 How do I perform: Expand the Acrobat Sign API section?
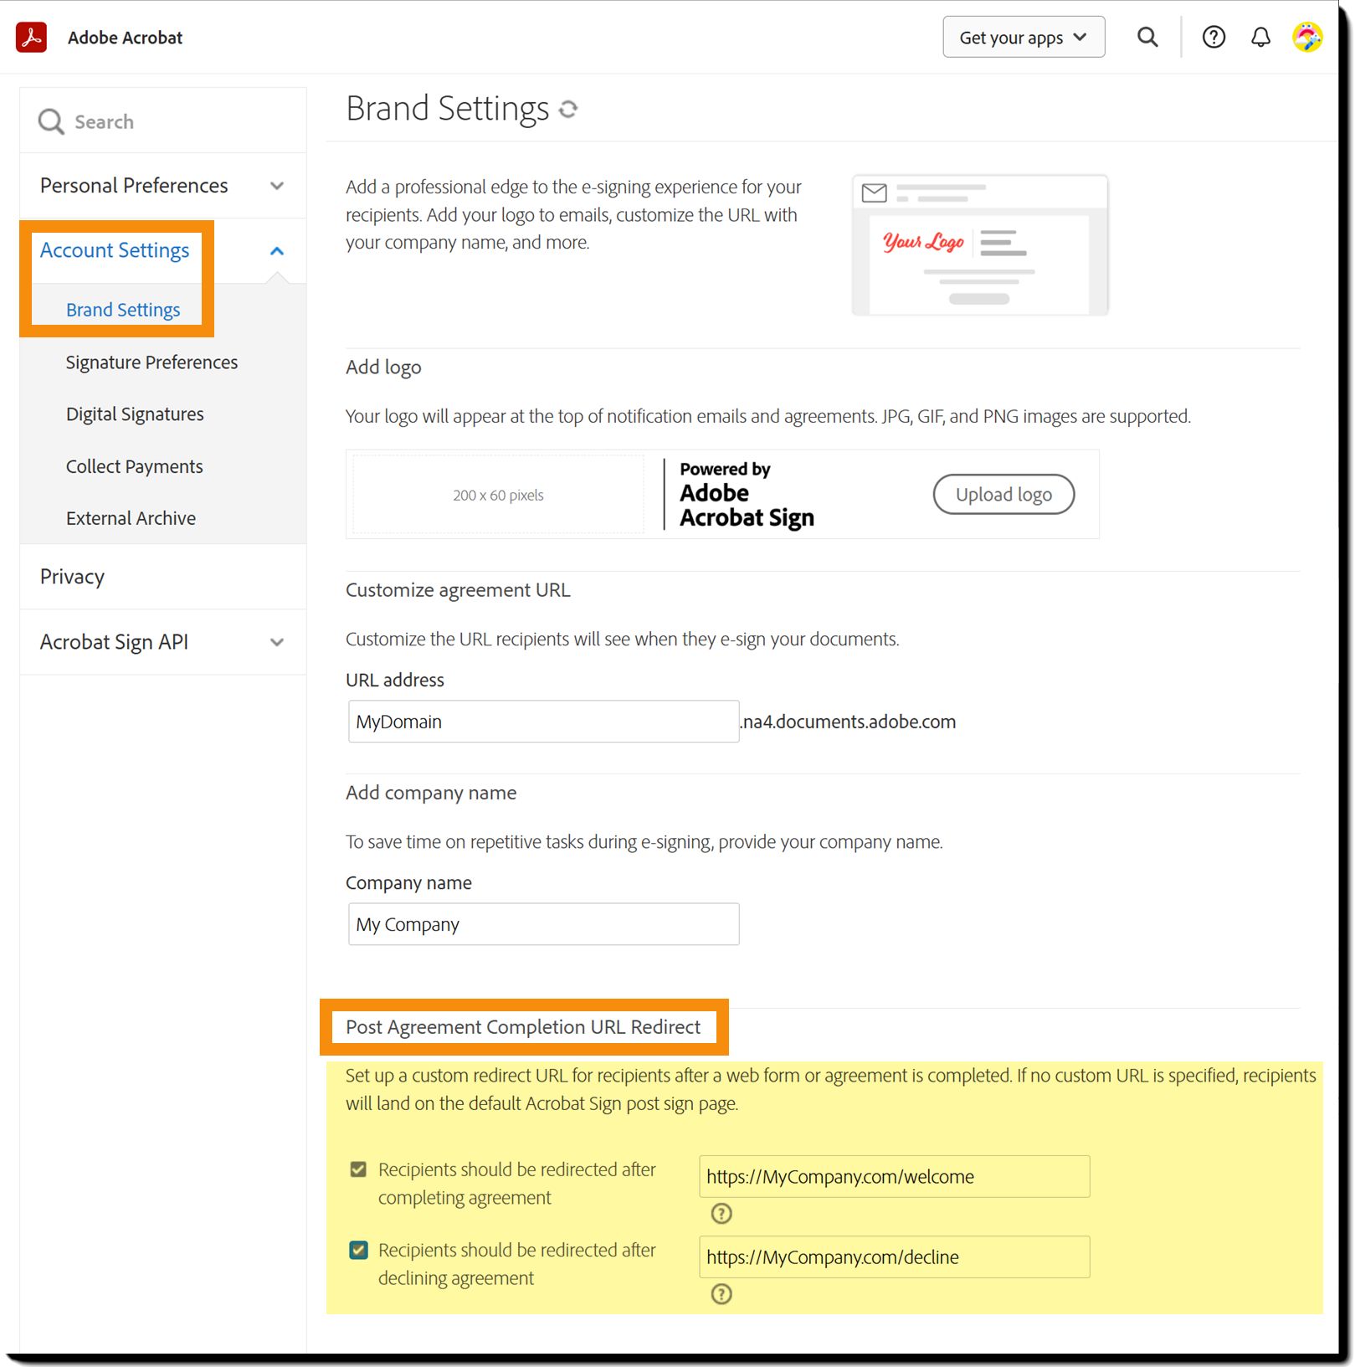[163, 642]
